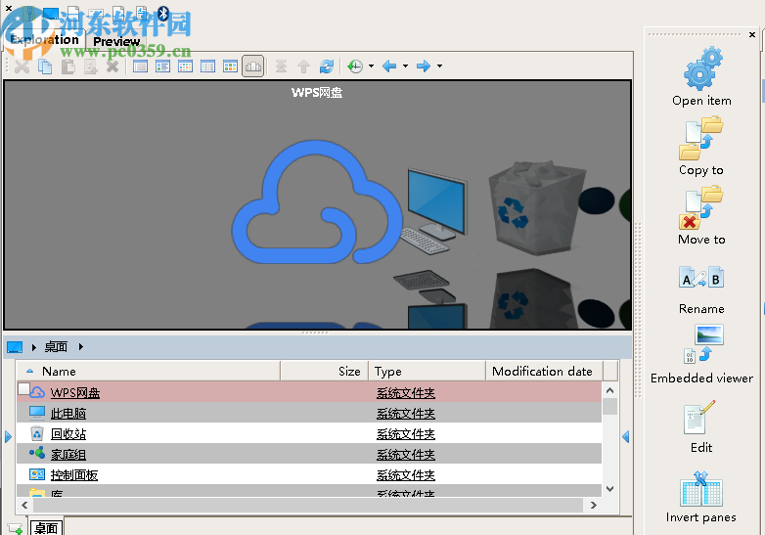Screen dimensions: 765x535
Task: Select the 控制面板 entry in the list
Action: pyautogui.click(x=74, y=475)
